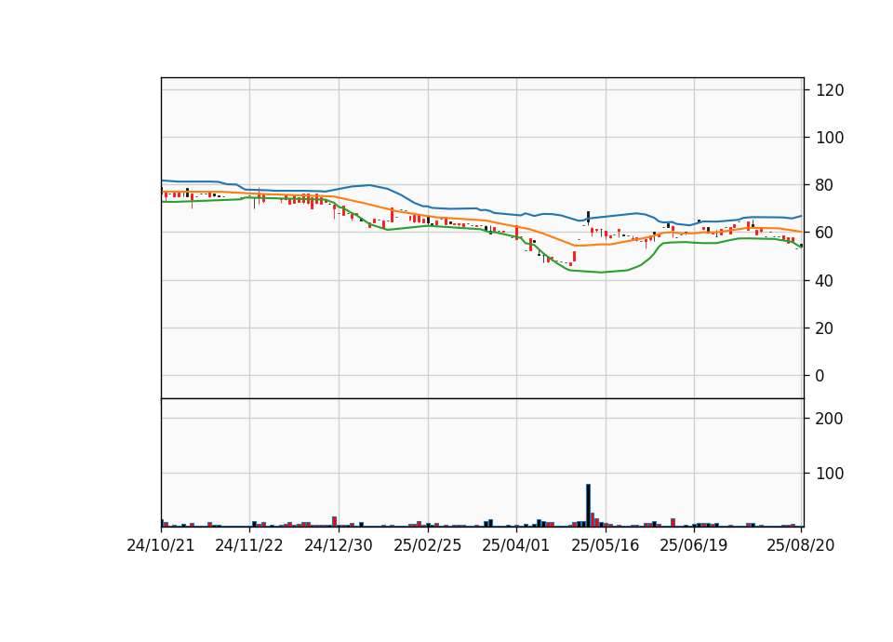Image resolution: width=893 pixels, height=642 pixels.
Task: Click the 60 price axis value
Action: pyautogui.click(x=825, y=233)
